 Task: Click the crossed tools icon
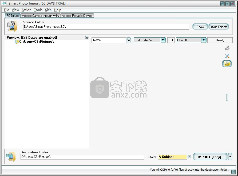pyautogui.click(x=227, y=56)
